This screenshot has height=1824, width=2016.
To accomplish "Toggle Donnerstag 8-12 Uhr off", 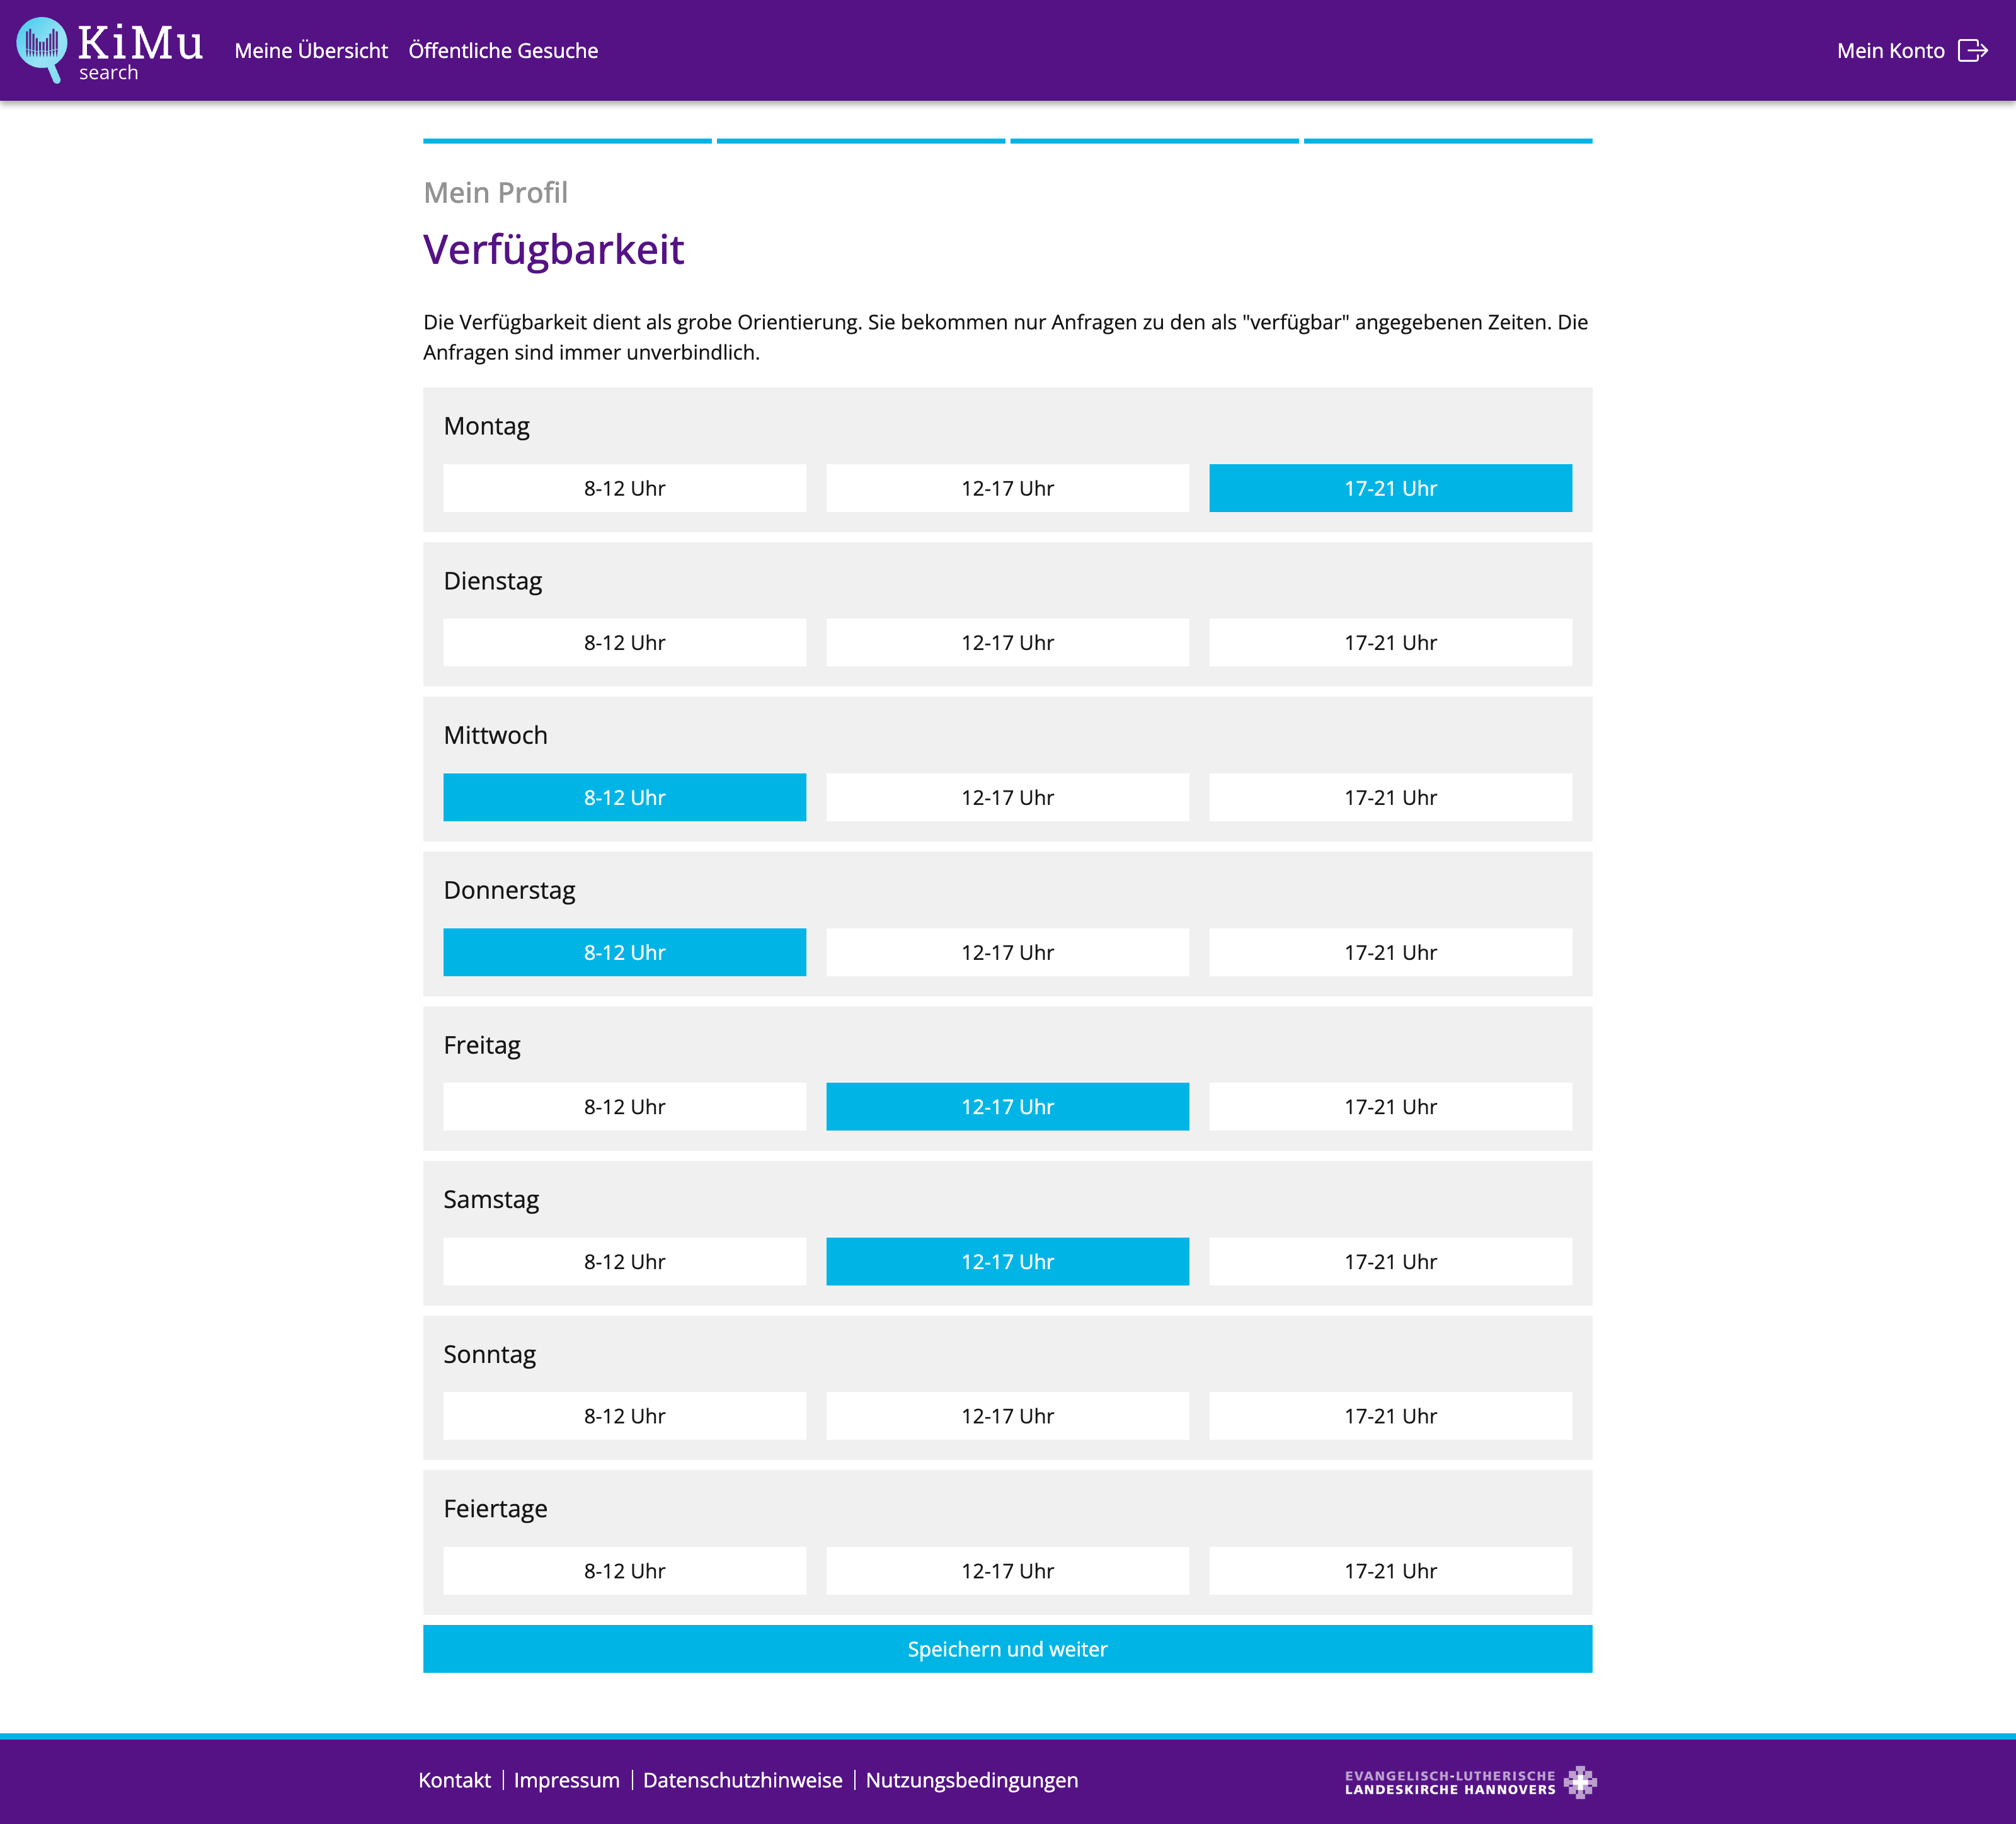I will (624, 952).
